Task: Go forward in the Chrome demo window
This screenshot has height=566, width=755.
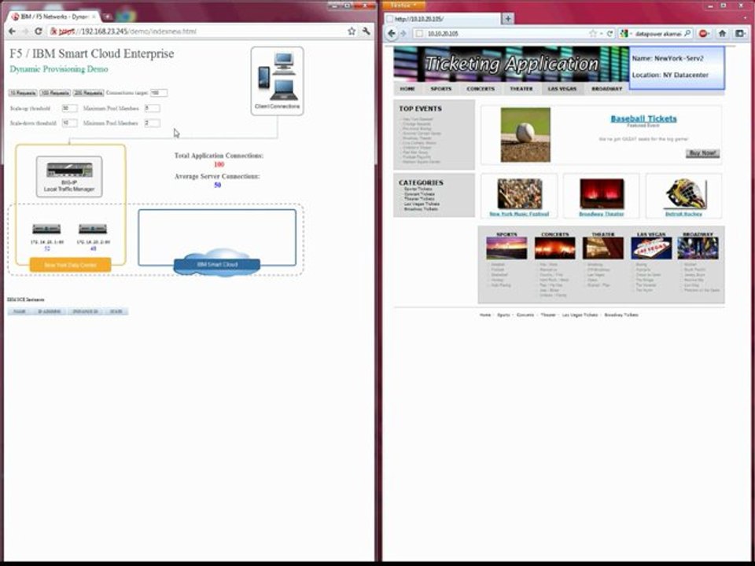Action: pos(25,31)
